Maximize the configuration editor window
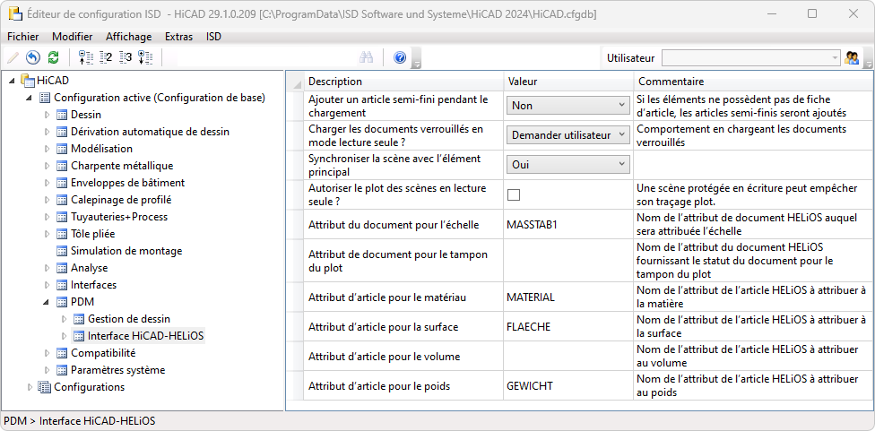 pos(812,14)
